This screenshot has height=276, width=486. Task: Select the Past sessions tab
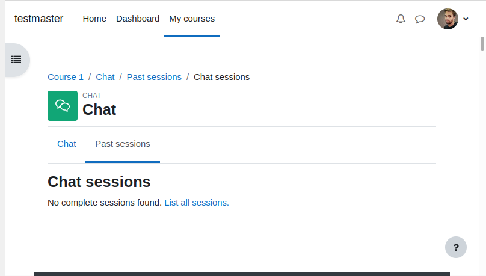pos(123,144)
